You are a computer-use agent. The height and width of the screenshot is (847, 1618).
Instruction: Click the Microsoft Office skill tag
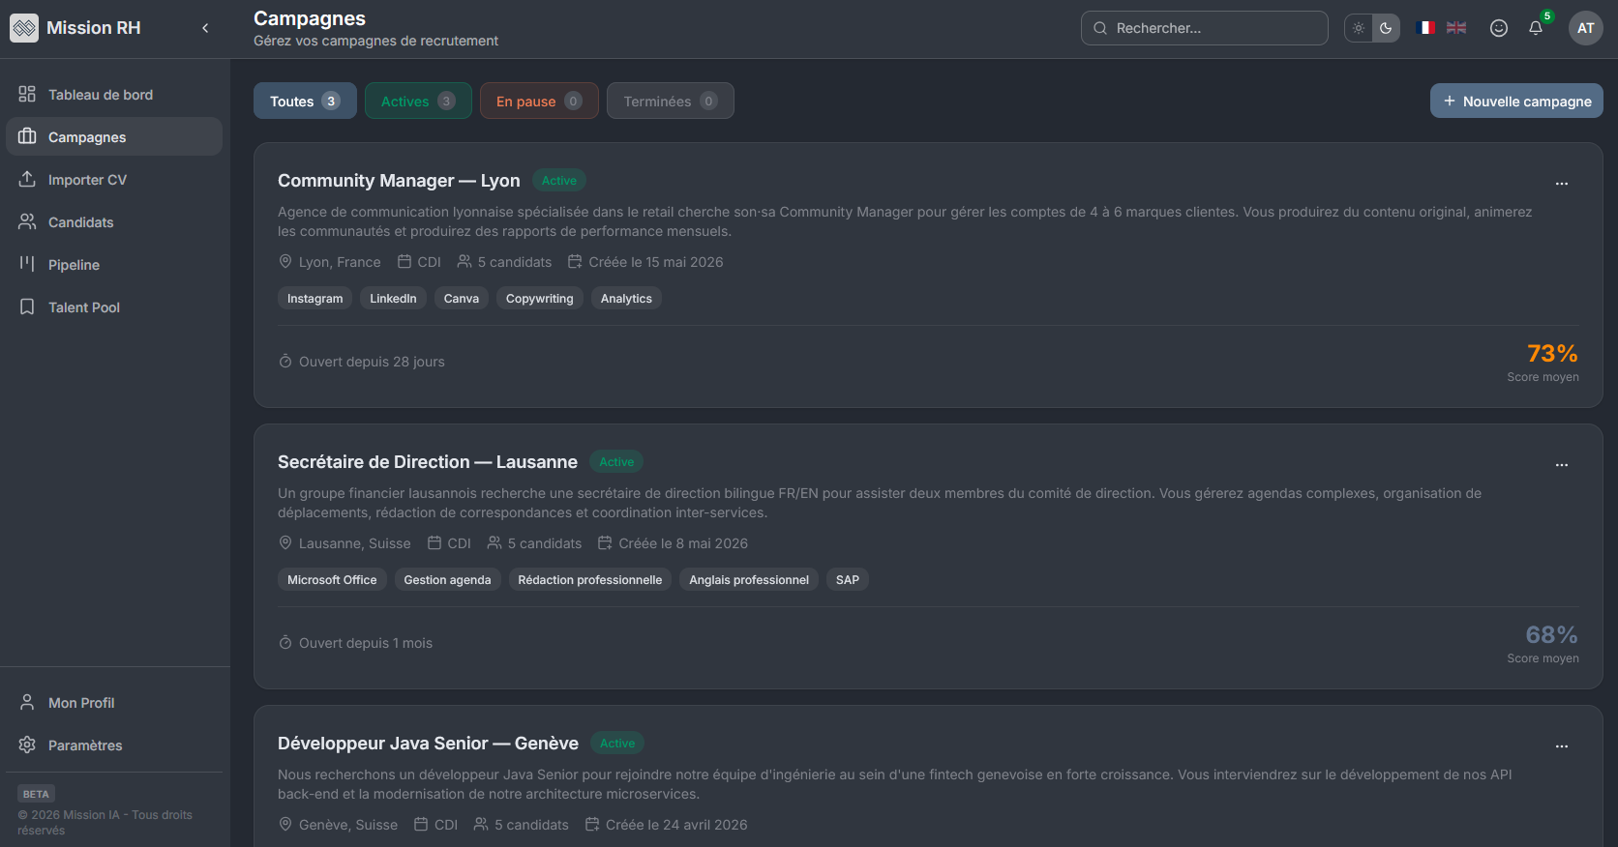click(x=332, y=579)
